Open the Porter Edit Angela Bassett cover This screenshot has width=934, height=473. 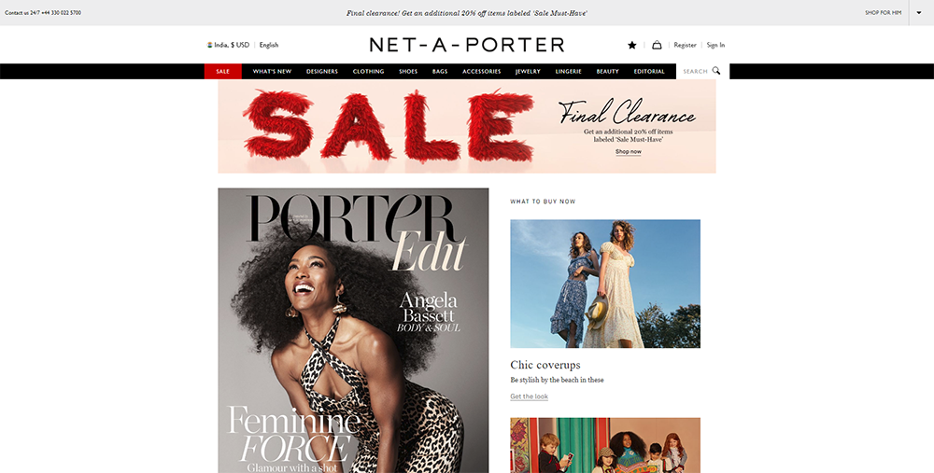[x=353, y=331]
